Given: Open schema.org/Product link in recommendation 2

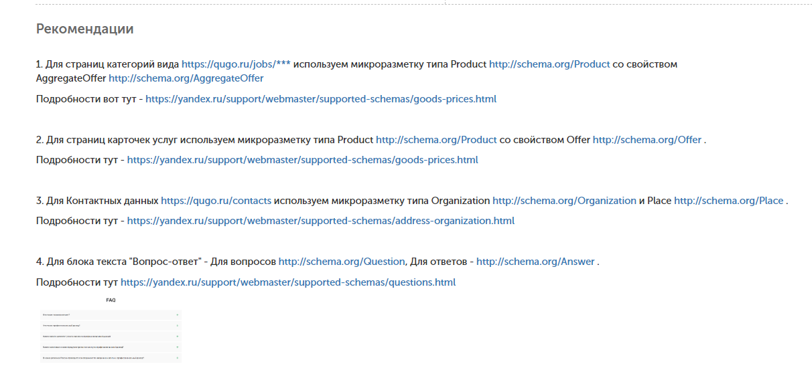Looking at the screenshot, I should pyautogui.click(x=436, y=140).
